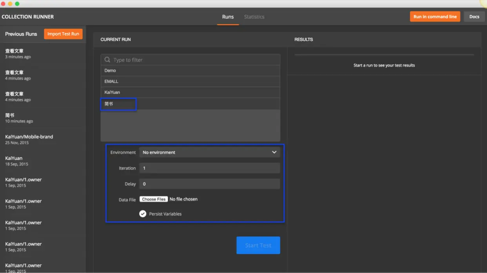This screenshot has width=487, height=273.
Task: Open Run in command line
Action: point(435,16)
